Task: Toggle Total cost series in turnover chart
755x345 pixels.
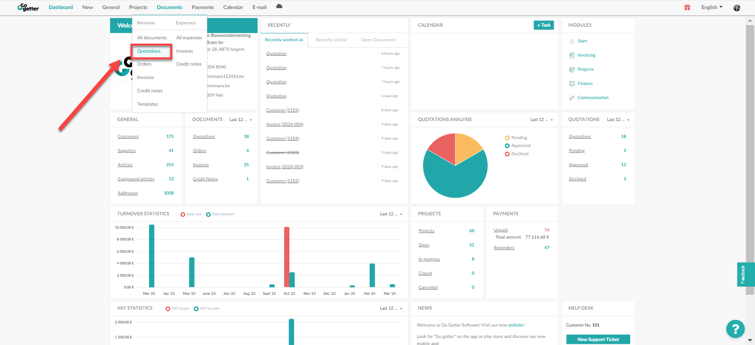Action: (x=191, y=214)
